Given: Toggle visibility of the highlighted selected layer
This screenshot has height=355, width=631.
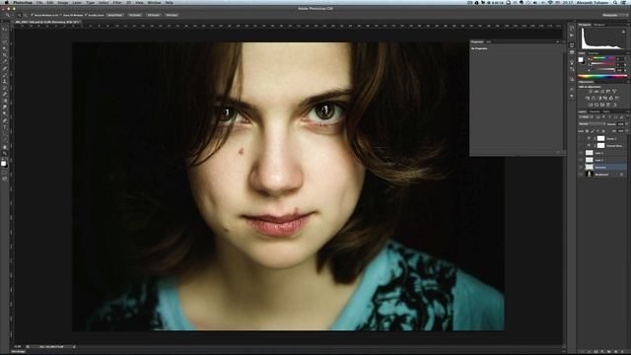Looking at the screenshot, I should pos(581,167).
